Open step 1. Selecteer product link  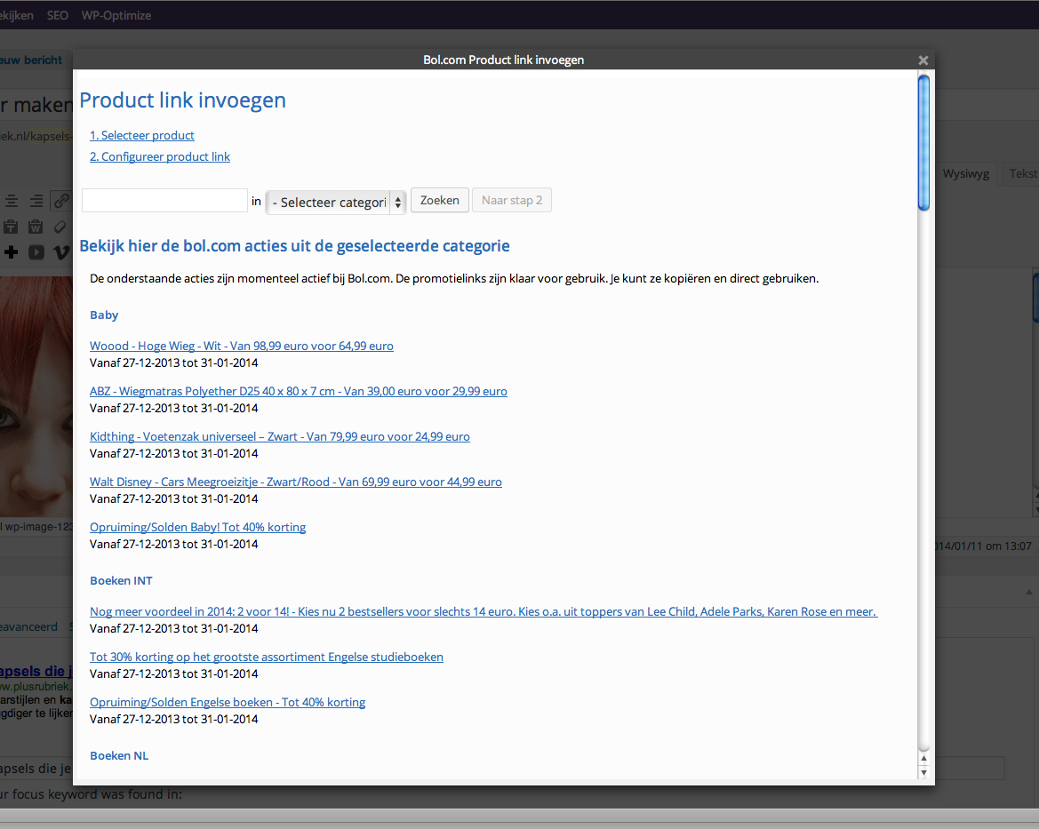coord(142,135)
